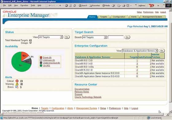Click the footer Management System link
The height and width of the screenshot is (120, 172).
coord(87,108)
